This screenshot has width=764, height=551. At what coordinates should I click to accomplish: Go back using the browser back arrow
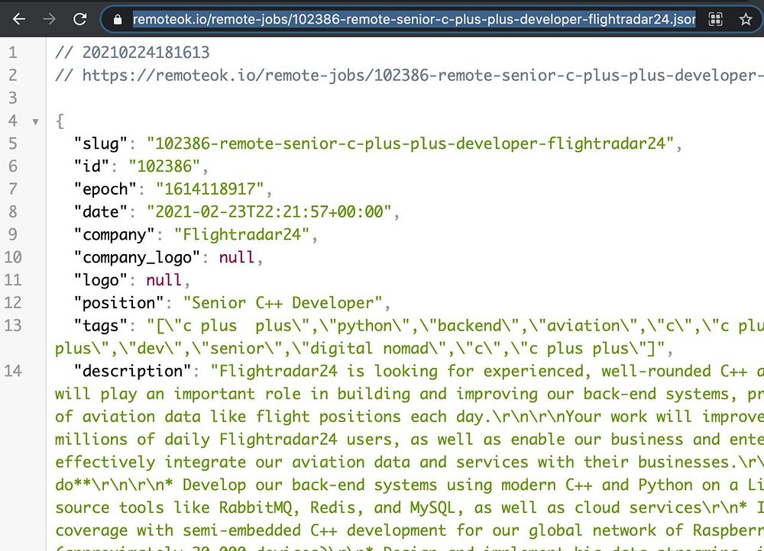(18, 20)
